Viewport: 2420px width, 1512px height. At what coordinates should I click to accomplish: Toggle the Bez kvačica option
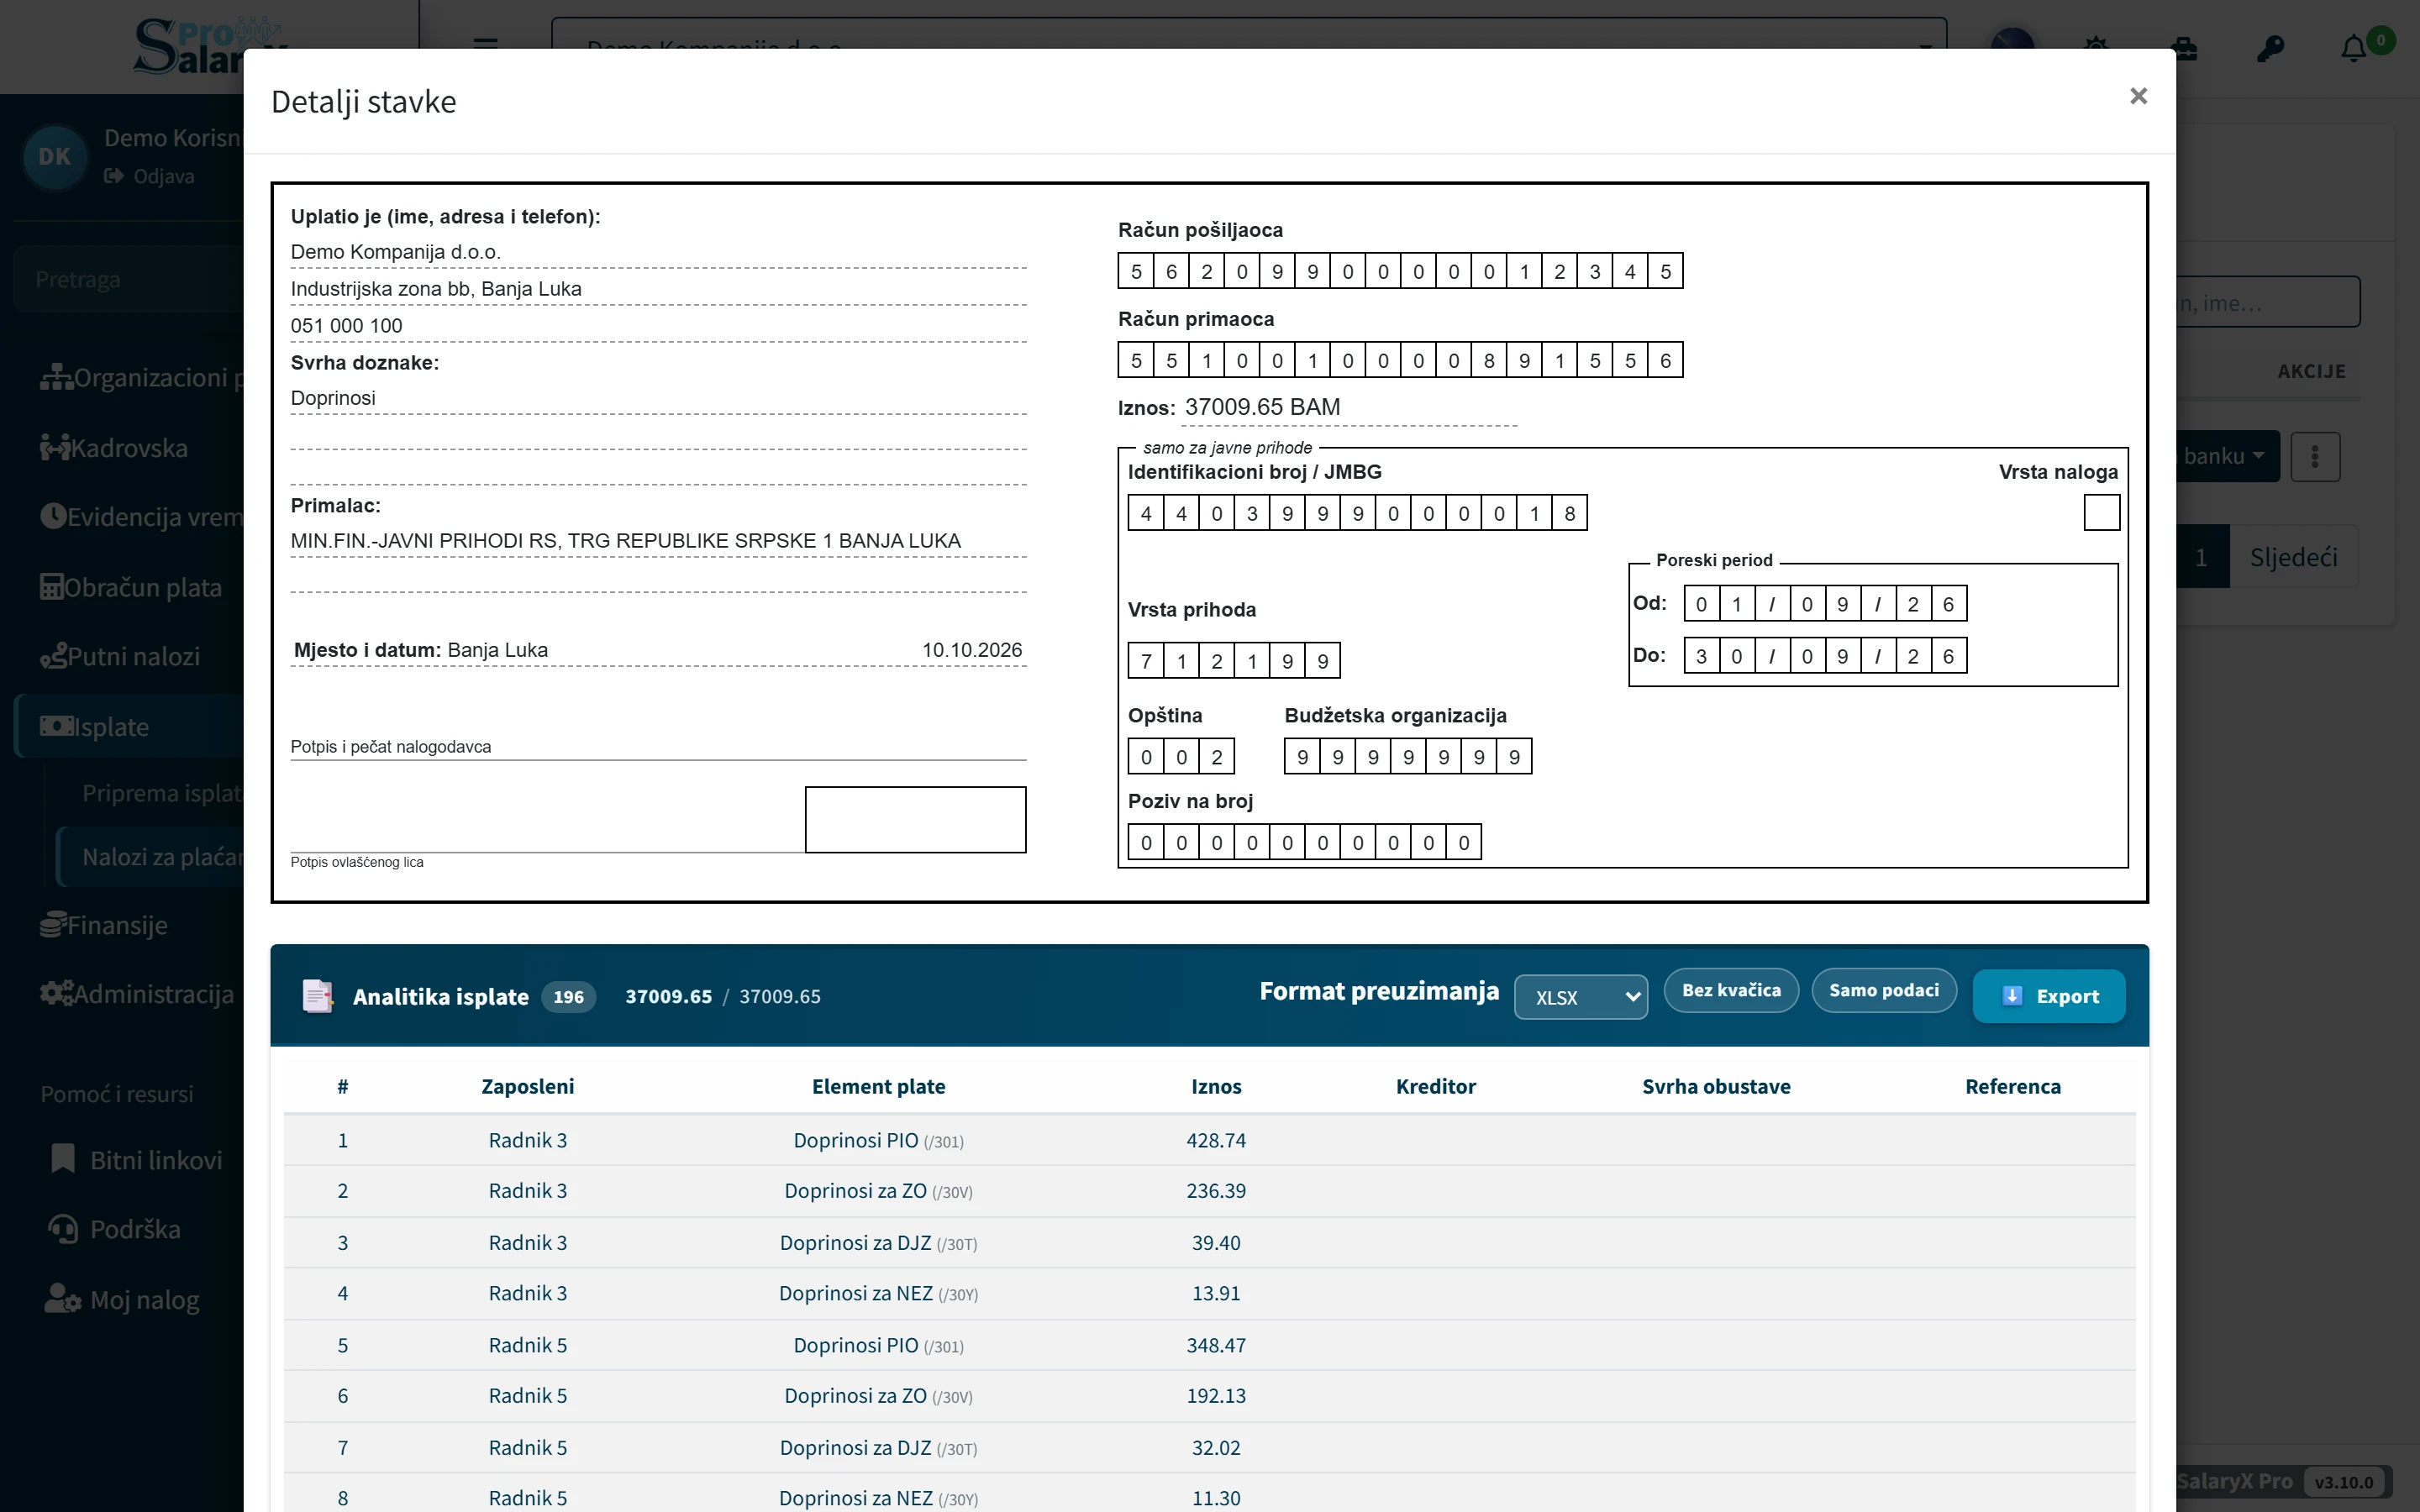[x=1731, y=990]
